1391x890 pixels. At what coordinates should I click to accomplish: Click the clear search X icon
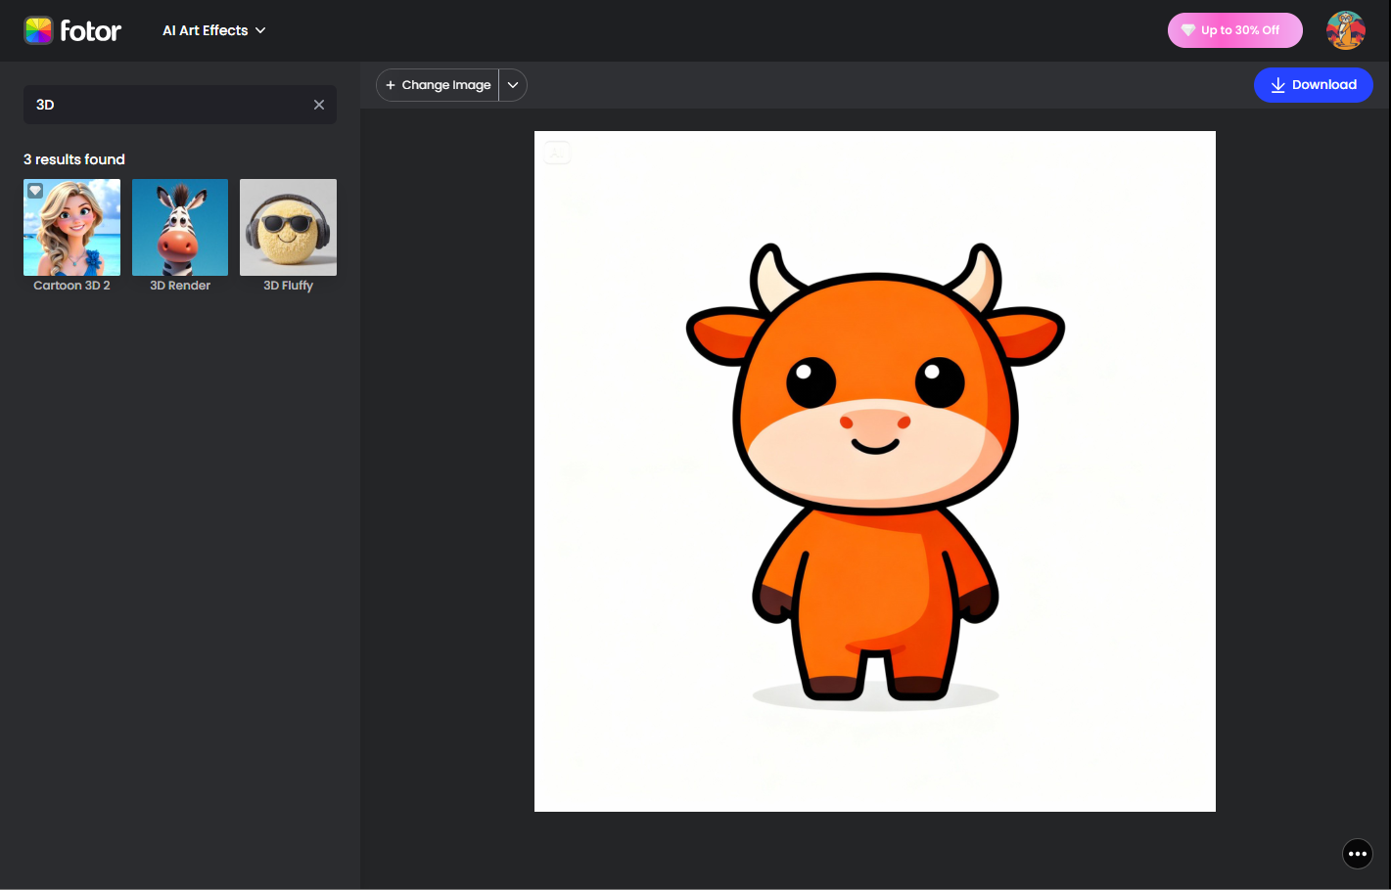(318, 104)
